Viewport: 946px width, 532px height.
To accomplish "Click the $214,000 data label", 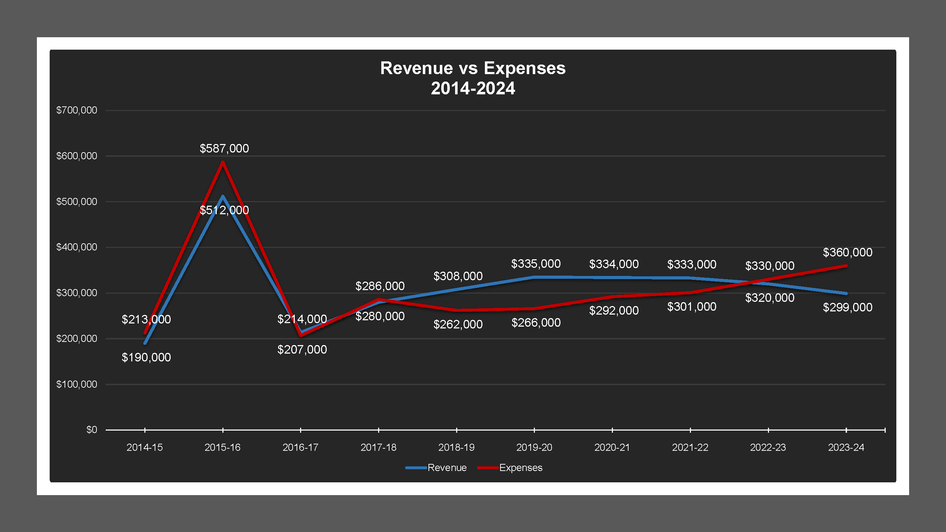I will point(302,319).
